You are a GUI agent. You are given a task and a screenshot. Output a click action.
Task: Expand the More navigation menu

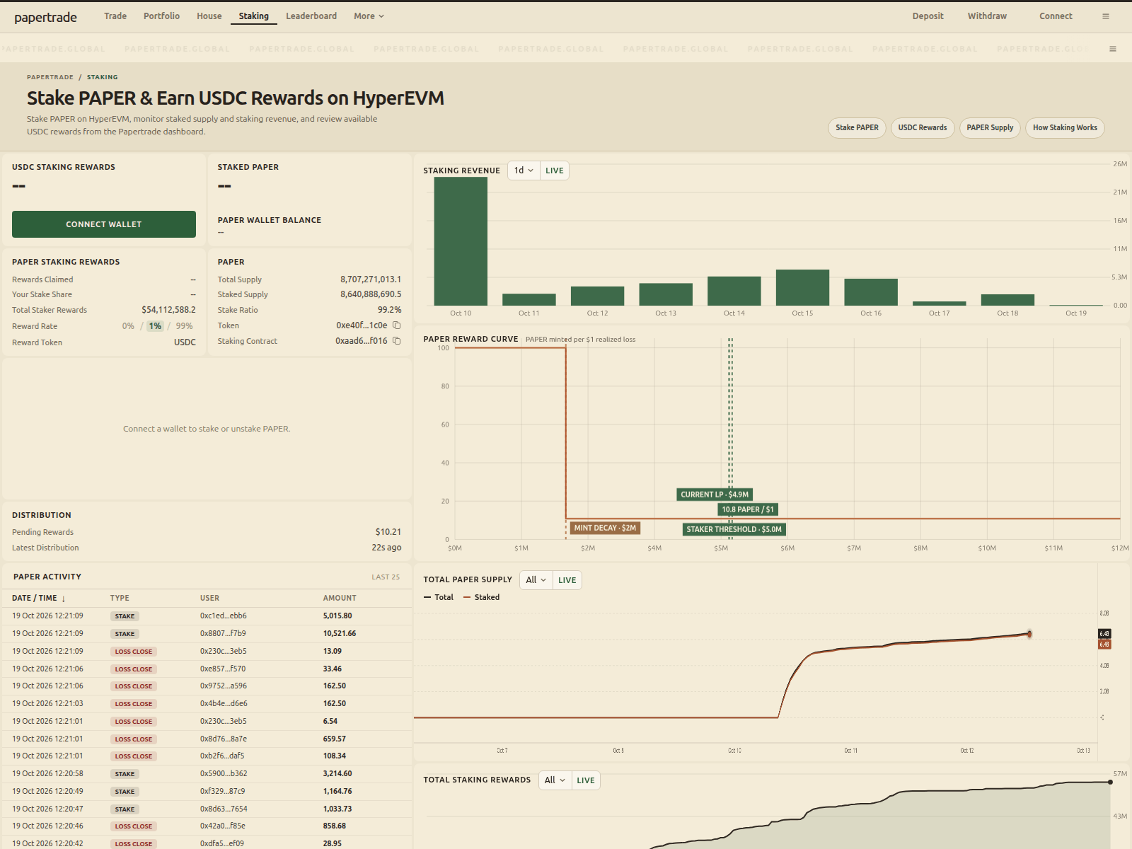point(369,16)
